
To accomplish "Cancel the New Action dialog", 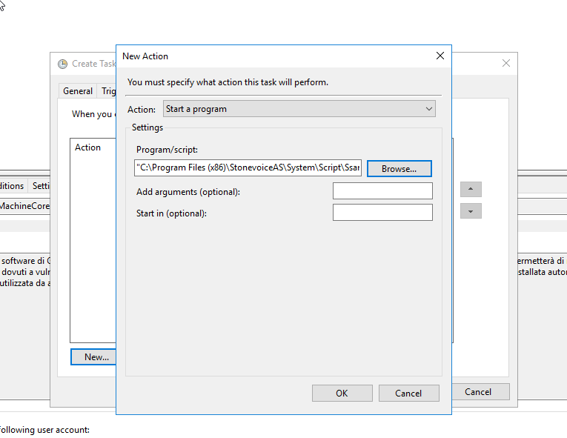I will 408,393.
